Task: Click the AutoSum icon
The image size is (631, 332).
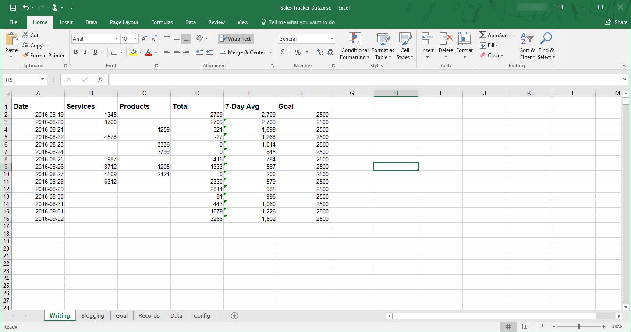Action: pyautogui.click(x=483, y=35)
